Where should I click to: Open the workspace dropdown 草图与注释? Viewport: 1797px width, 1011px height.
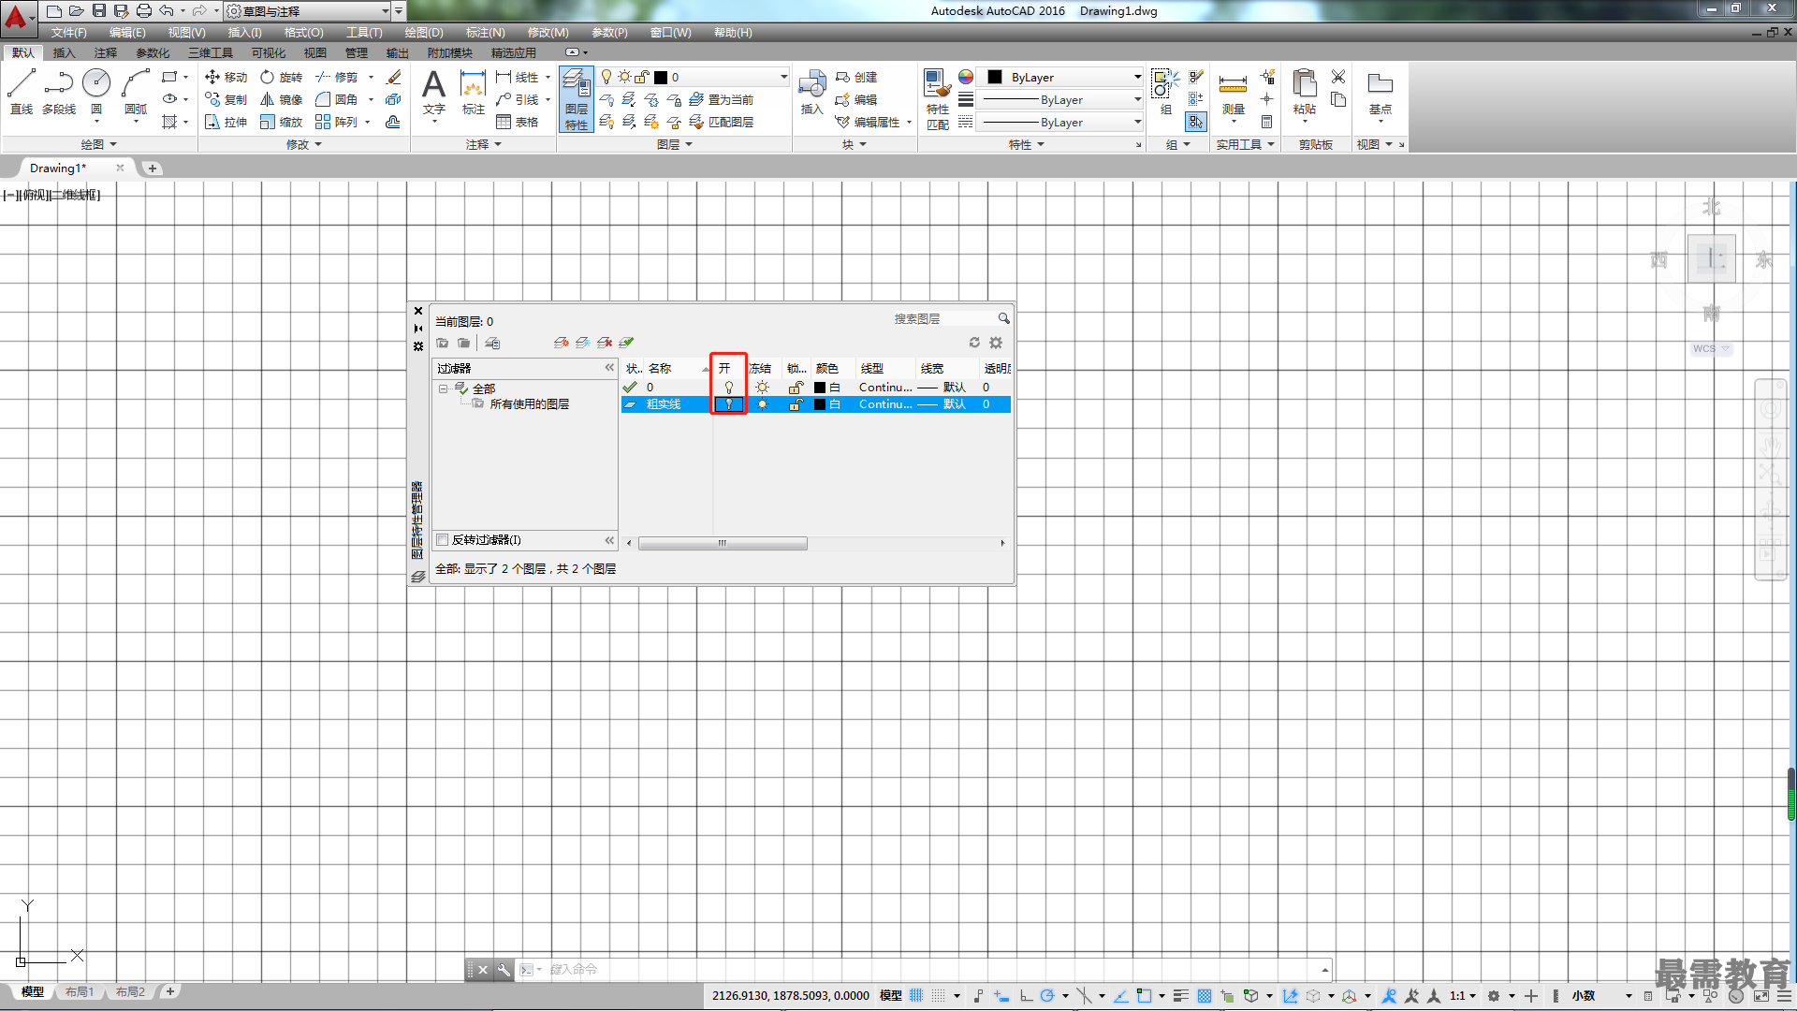pyautogui.click(x=308, y=11)
